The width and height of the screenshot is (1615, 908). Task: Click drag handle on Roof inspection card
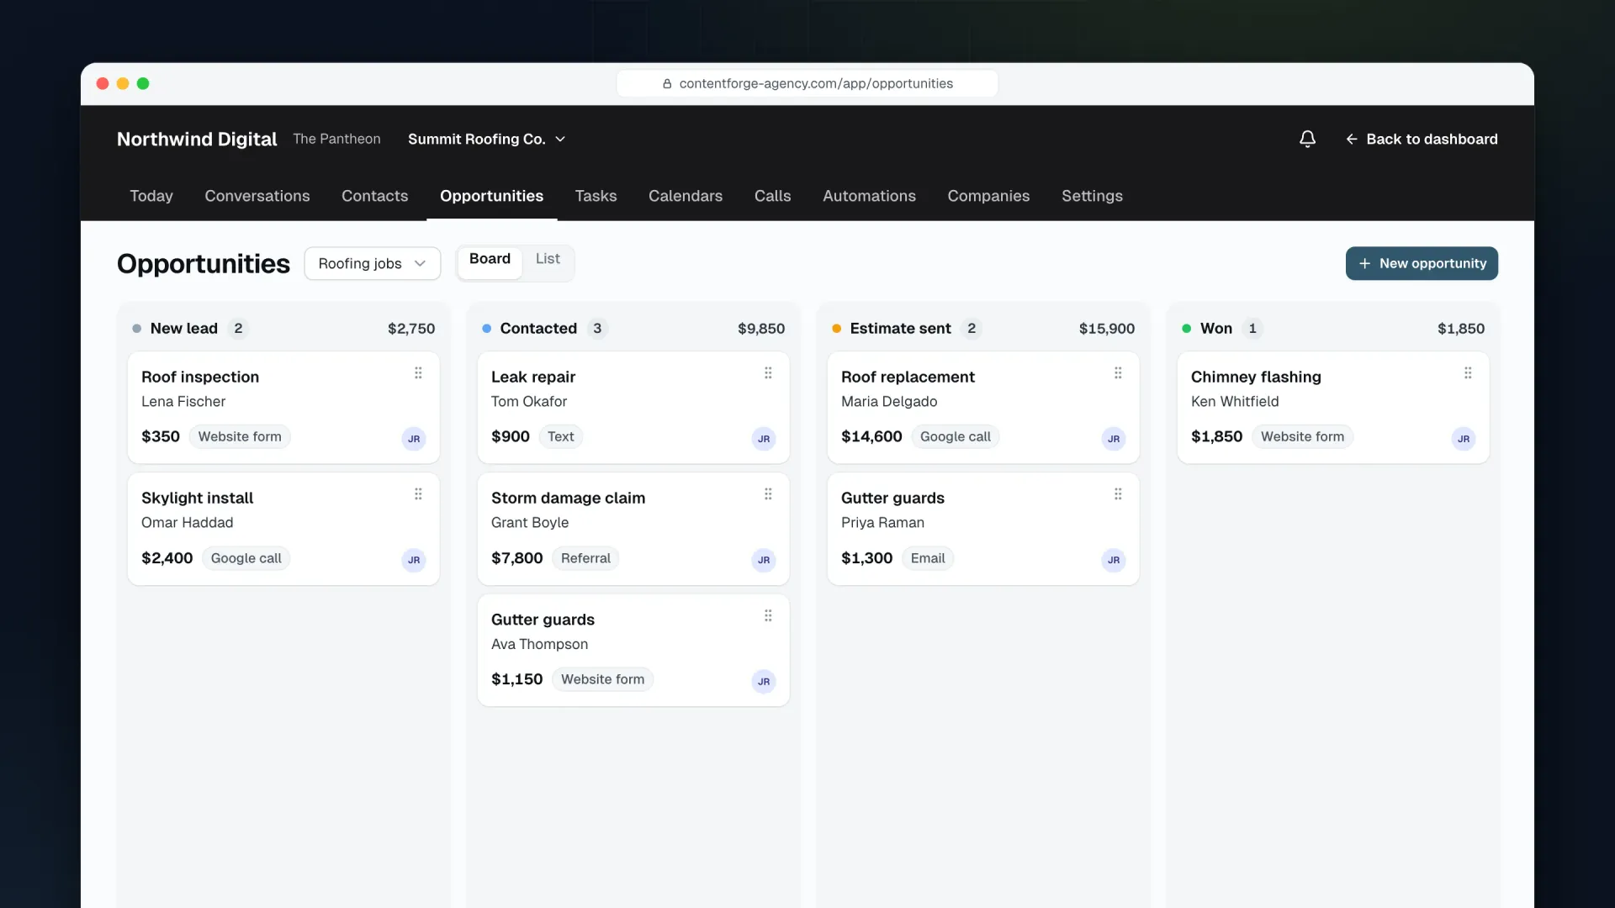[418, 373]
